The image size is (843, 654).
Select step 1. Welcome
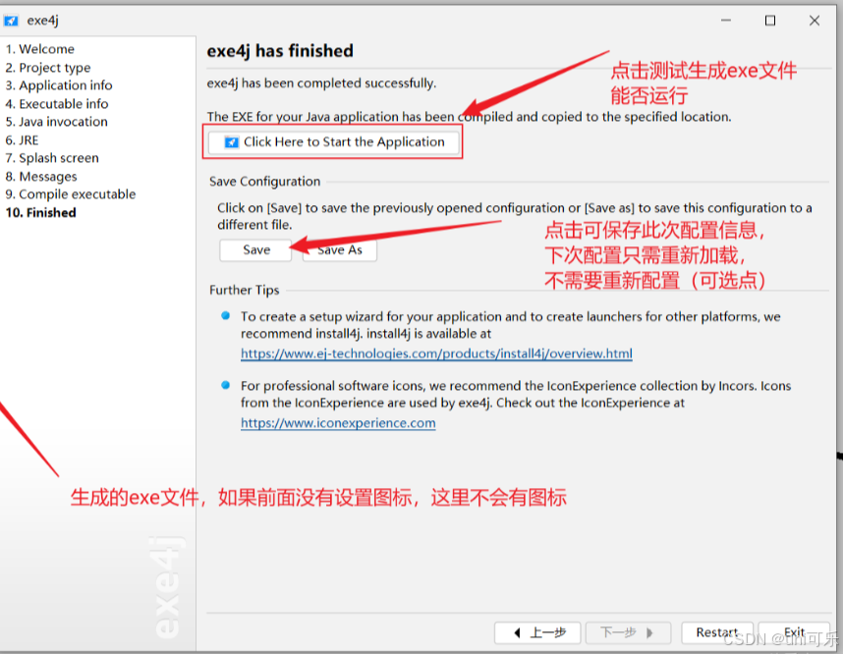click(40, 49)
